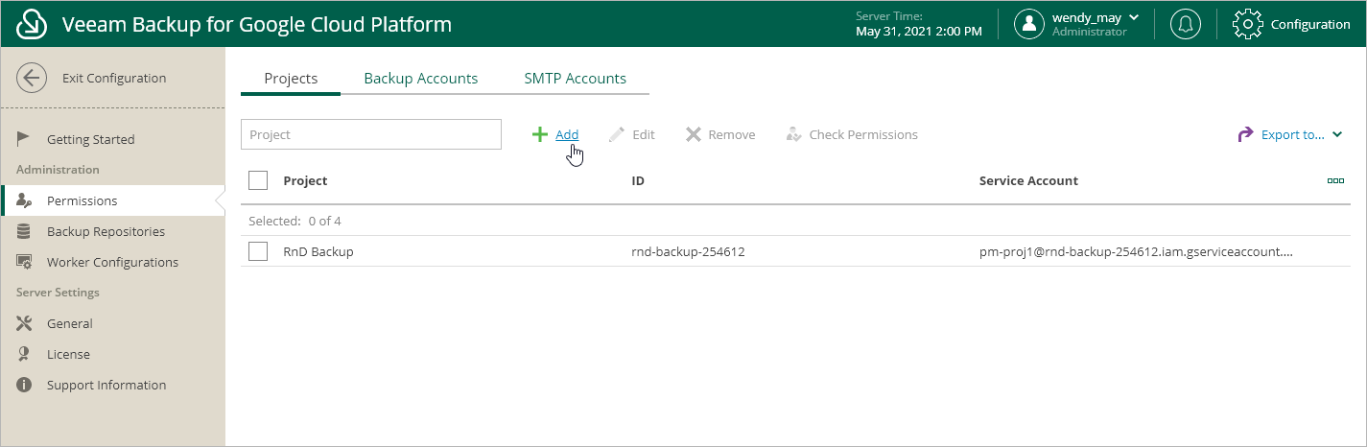Click Check Permissions button label
Viewport: 1367px width, 447px height.
coord(863,134)
